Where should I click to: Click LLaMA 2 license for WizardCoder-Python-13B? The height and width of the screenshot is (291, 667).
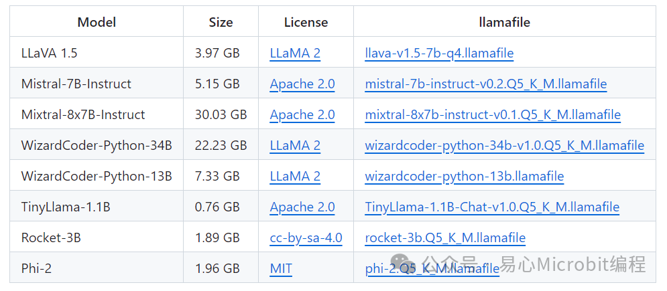pos(295,176)
